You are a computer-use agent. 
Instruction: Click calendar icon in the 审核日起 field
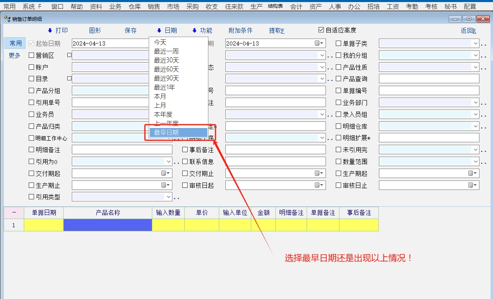318,185
